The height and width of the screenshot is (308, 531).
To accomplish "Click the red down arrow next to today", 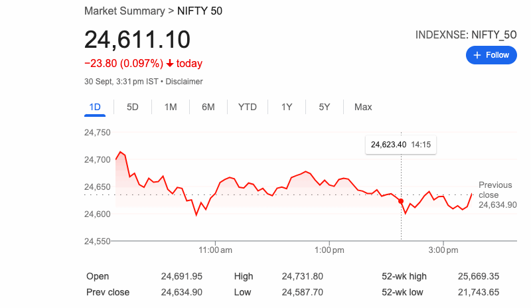I will (171, 64).
